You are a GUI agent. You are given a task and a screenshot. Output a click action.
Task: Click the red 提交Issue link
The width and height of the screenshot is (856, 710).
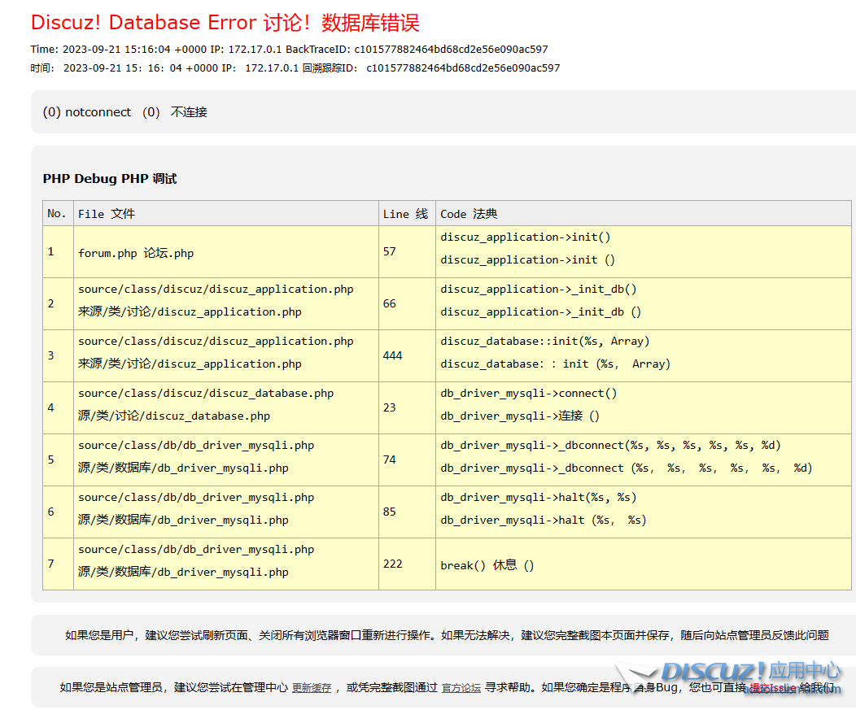click(x=771, y=688)
